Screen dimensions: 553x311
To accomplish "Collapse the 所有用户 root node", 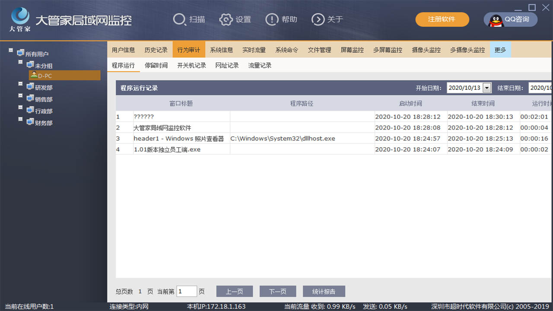I will [10, 51].
